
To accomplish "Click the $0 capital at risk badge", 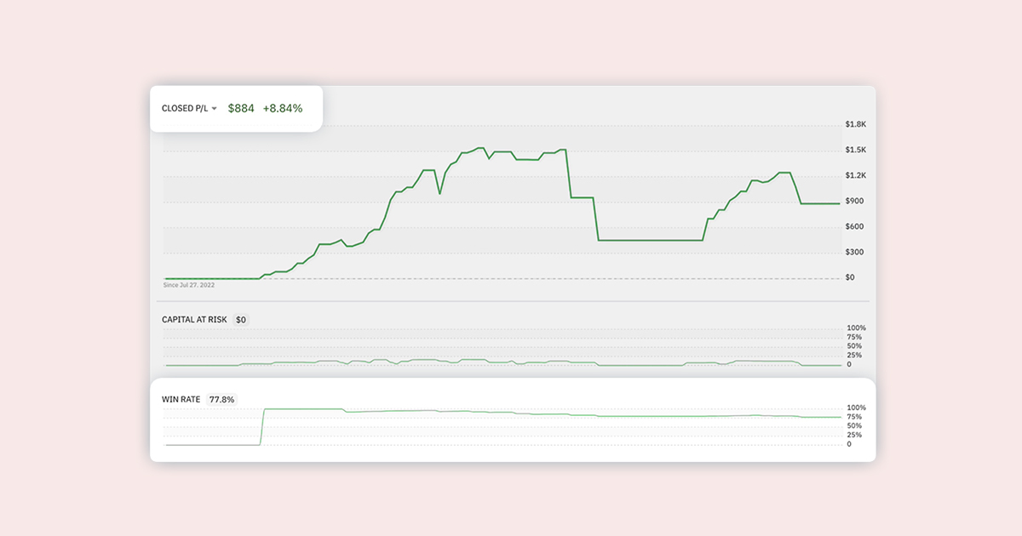I will 240,320.
